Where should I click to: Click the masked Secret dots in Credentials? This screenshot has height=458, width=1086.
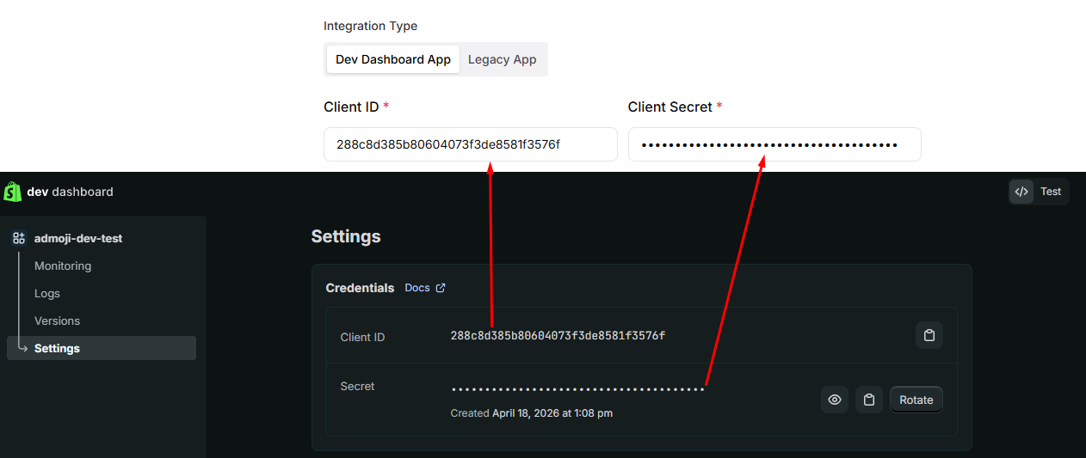point(577,389)
